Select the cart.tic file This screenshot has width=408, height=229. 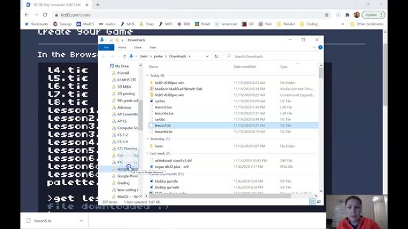(233, 120)
